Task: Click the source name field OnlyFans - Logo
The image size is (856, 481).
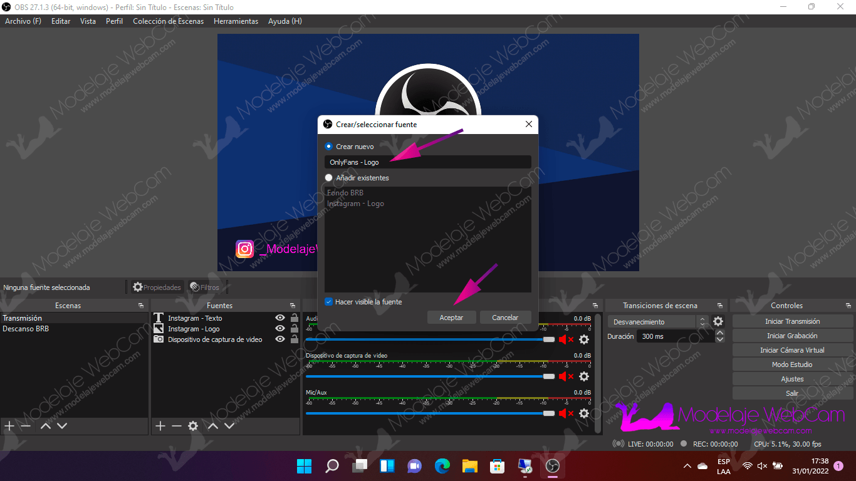Action: coord(427,162)
